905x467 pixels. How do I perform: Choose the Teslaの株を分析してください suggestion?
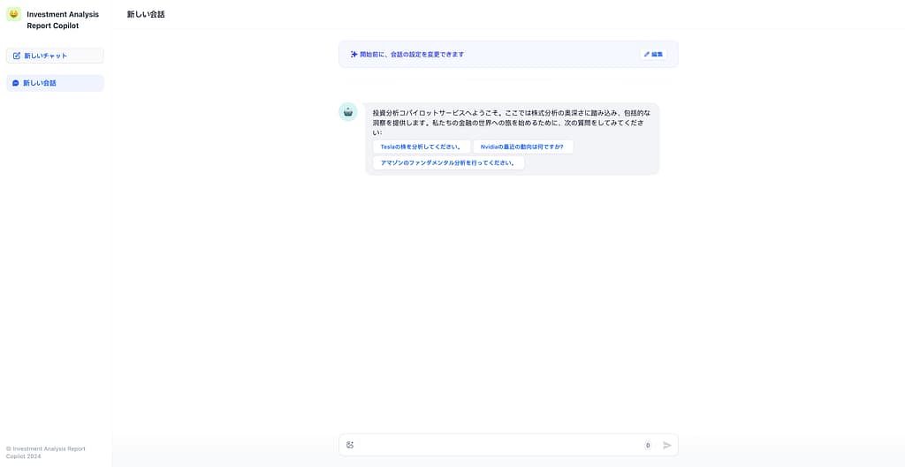click(x=421, y=147)
